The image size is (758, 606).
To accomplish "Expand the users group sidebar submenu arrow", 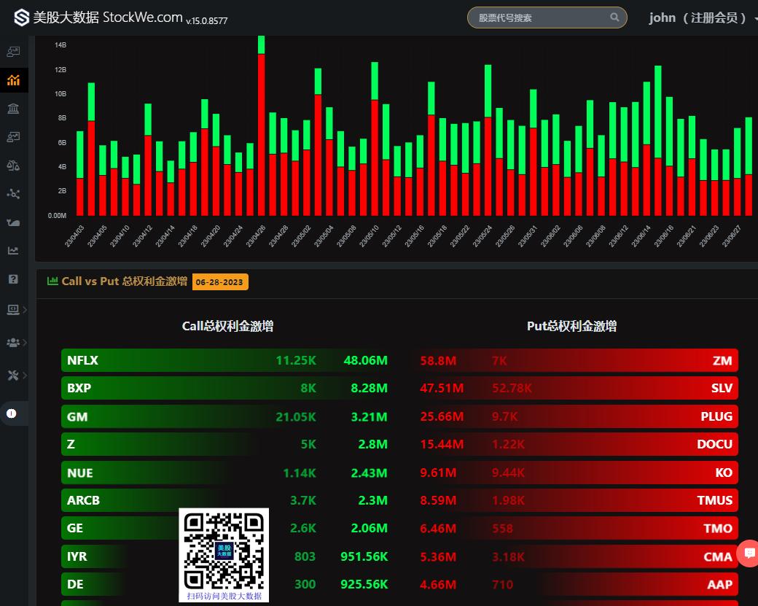I will coord(25,343).
